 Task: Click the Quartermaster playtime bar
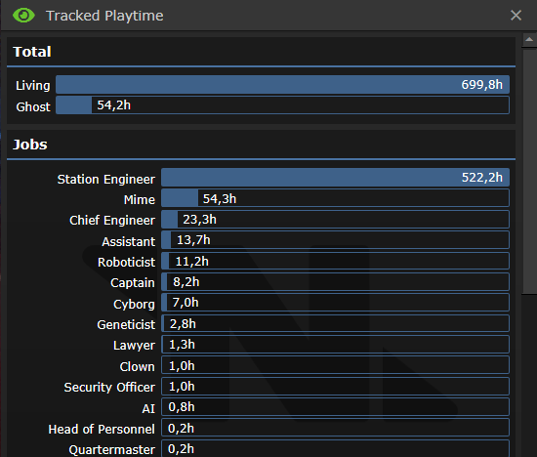[x=335, y=448]
